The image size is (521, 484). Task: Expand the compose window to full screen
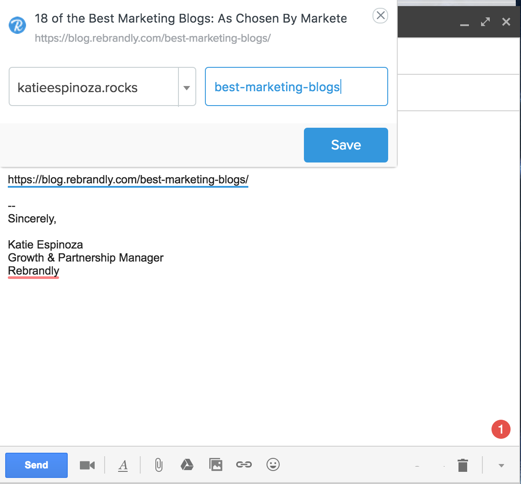tap(485, 22)
